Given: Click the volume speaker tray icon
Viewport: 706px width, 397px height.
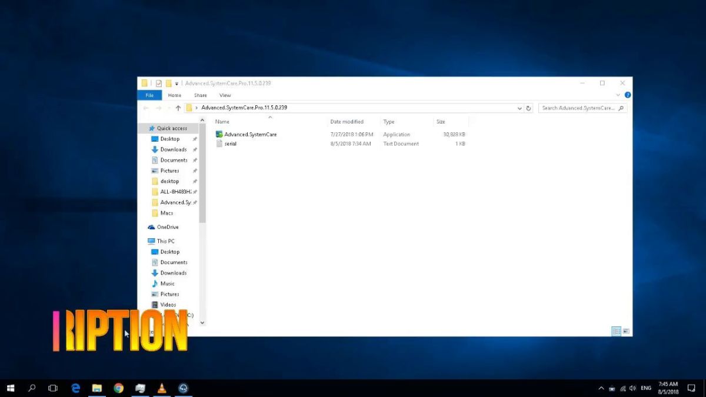Looking at the screenshot, I should pos(632,388).
